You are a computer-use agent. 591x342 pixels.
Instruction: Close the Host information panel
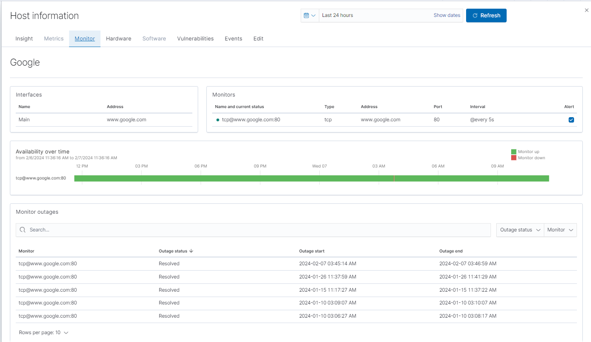pos(586,10)
